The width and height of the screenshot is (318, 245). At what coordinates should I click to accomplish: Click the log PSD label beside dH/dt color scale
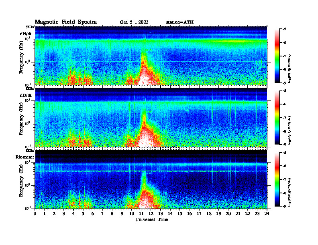tap(289, 68)
